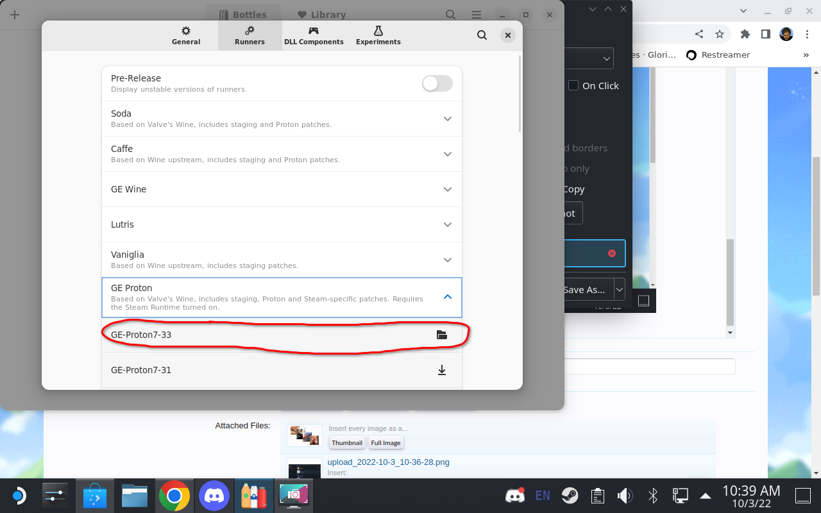The height and width of the screenshot is (513, 821).
Task: Launch Discover store from the taskbar
Action: [96, 496]
